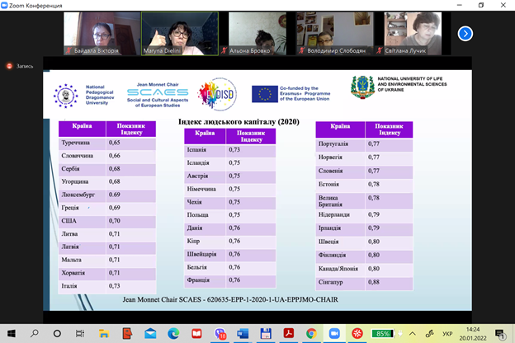
Task: Click the 0,88 index value
Action: 374,282
